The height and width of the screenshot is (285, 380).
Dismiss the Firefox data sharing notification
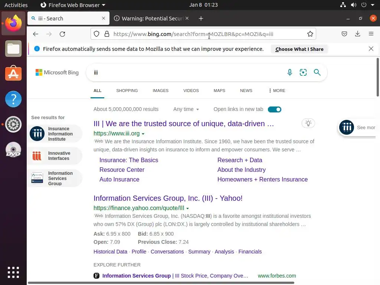(371, 49)
